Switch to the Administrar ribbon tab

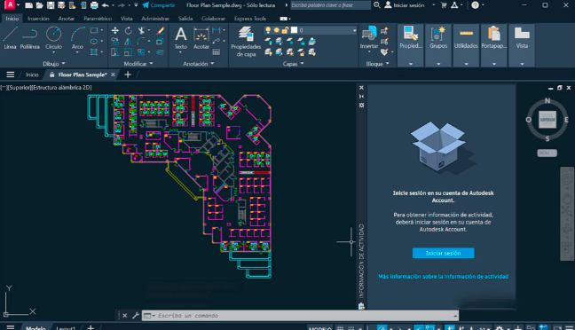155,19
